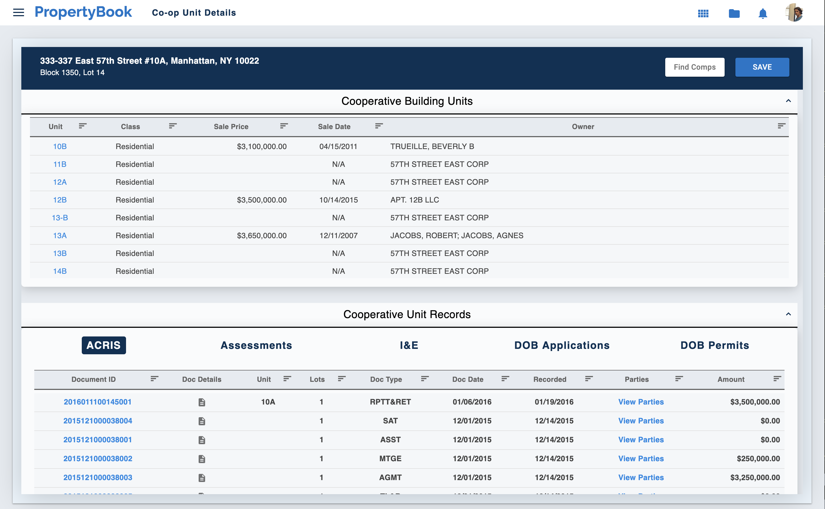Open document 2015121000038001
The width and height of the screenshot is (825, 509).
coord(98,440)
